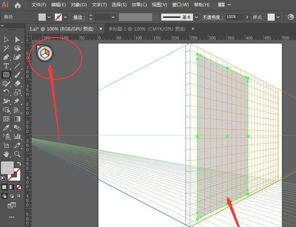
Task: Pick the Magic Wand tool
Action: pyautogui.click(x=6, y=48)
